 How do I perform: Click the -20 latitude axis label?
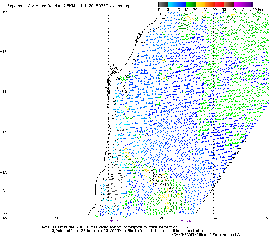coord(3,214)
